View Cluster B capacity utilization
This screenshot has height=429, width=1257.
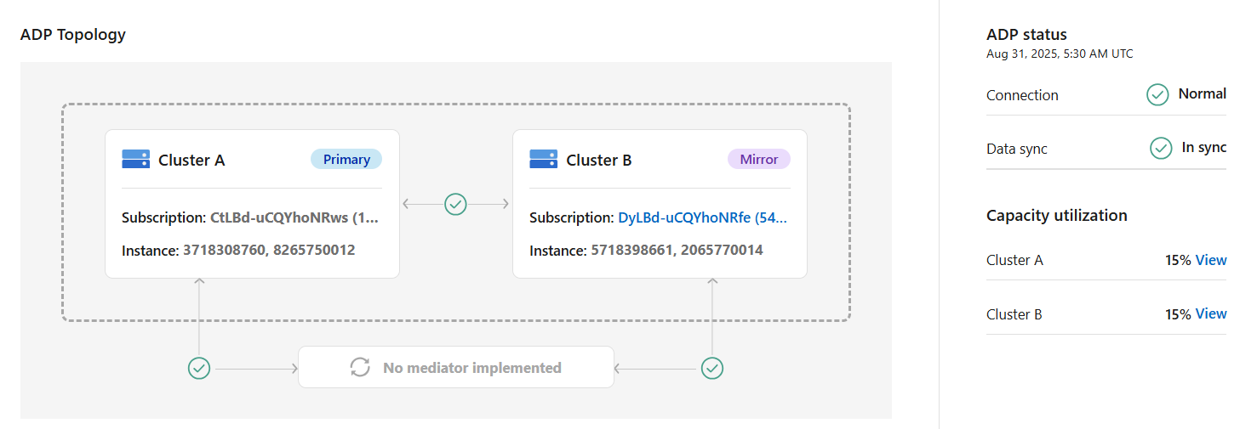[x=1211, y=313]
